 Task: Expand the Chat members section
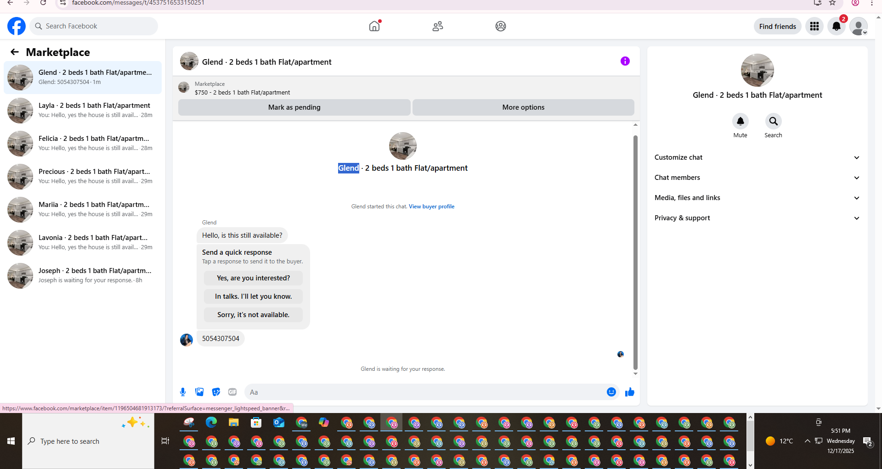(x=757, y=178)
